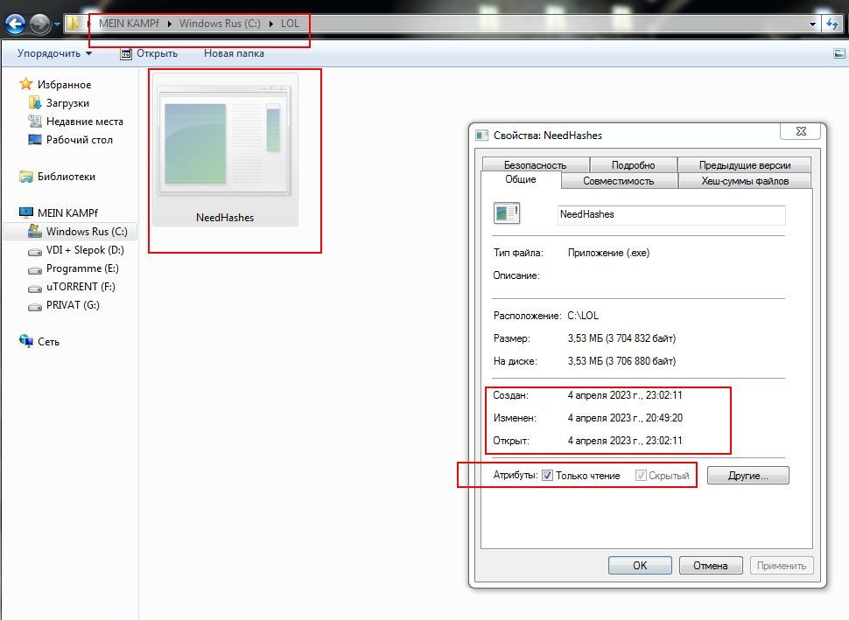Select the NeedHashes file thumbnail

[225, 141]
